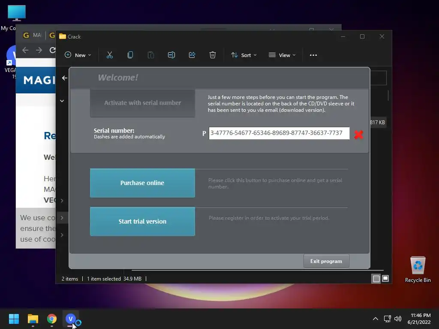Click the Copy icon in Explorer toolbar
This screenshot has width=439, height=329.
coord(130,55)
